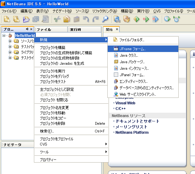
Task: Choose Java クラス in the new submenu
Action: pyautogui.click(x=129, y=55)
